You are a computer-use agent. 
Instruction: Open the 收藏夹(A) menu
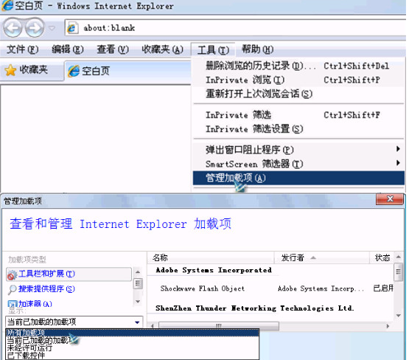[x=163, y=49]
